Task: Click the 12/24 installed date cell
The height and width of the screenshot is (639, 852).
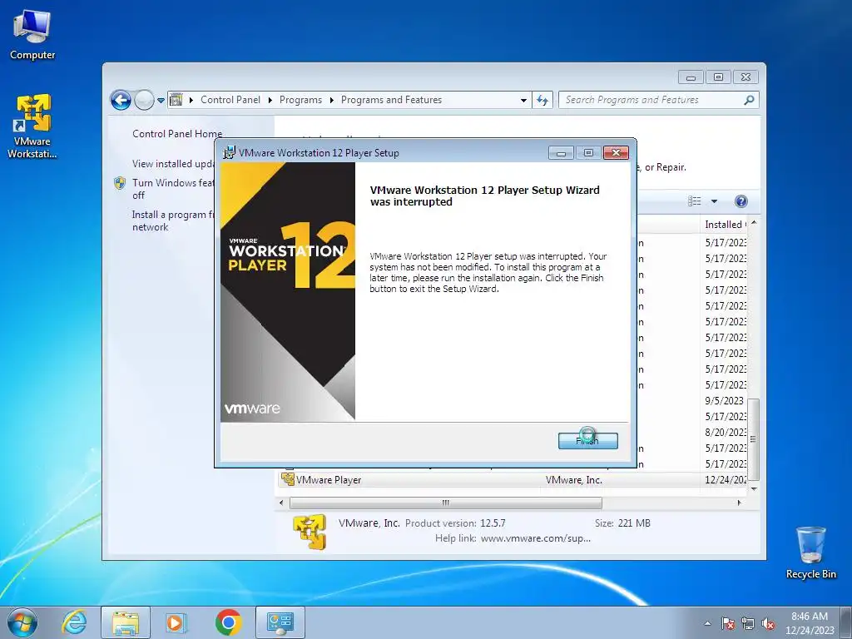Action: (x=726, y=480)
